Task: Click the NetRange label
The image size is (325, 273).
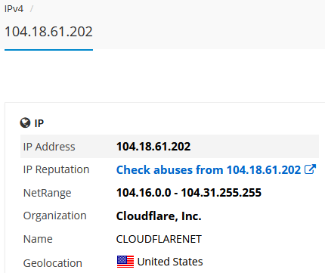Action: click(x=47, y=193)
